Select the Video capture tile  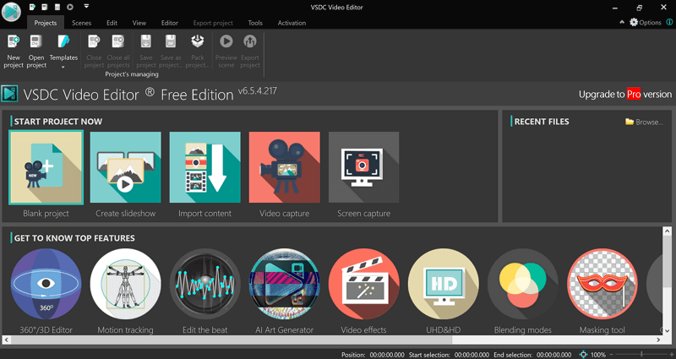point(285,167)
